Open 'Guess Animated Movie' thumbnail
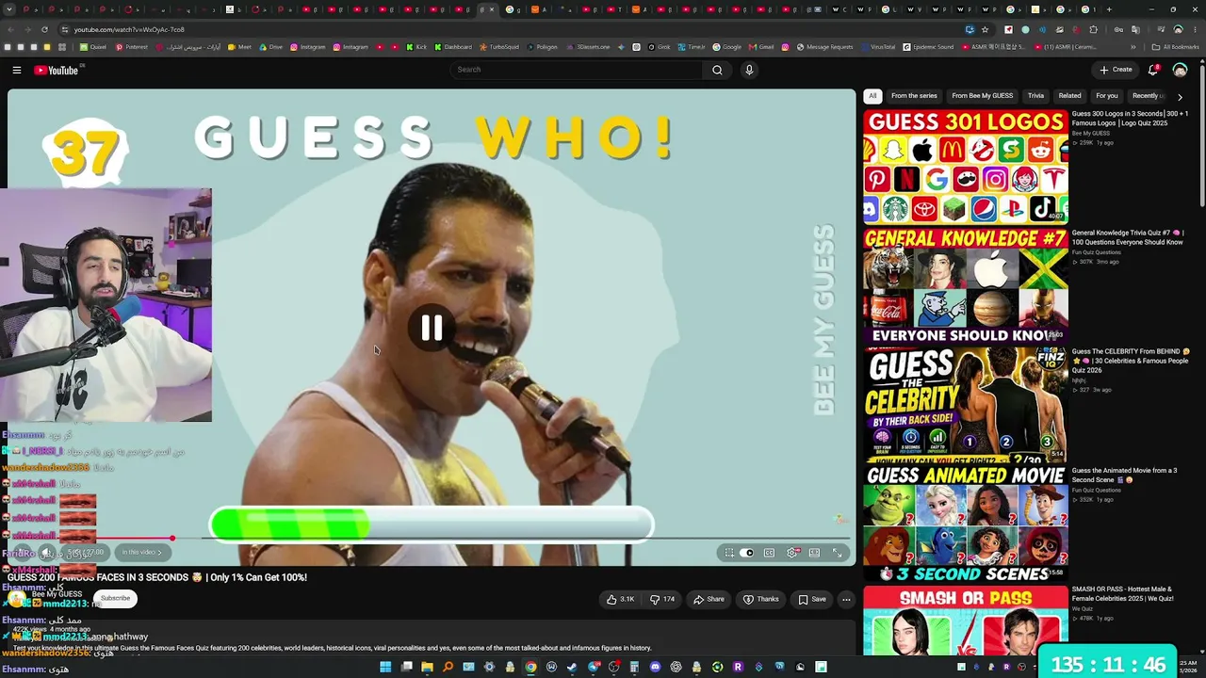 coord(966,523)
